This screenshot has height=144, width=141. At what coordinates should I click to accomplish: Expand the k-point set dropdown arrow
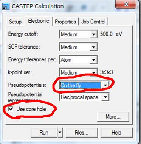coord(93,72)
